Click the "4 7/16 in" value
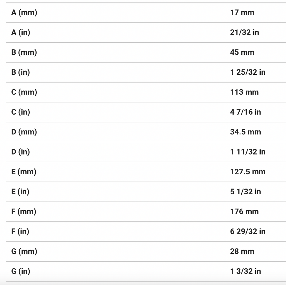Image resolution: width=286 pixels, height=285 pixels. pyautogui.click(x=245, y=112)
